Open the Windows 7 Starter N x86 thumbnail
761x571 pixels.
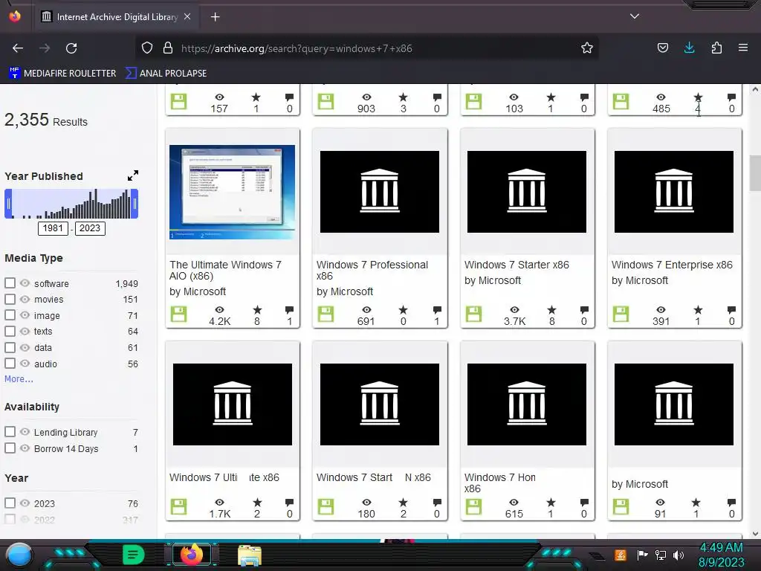pos(380,404)
